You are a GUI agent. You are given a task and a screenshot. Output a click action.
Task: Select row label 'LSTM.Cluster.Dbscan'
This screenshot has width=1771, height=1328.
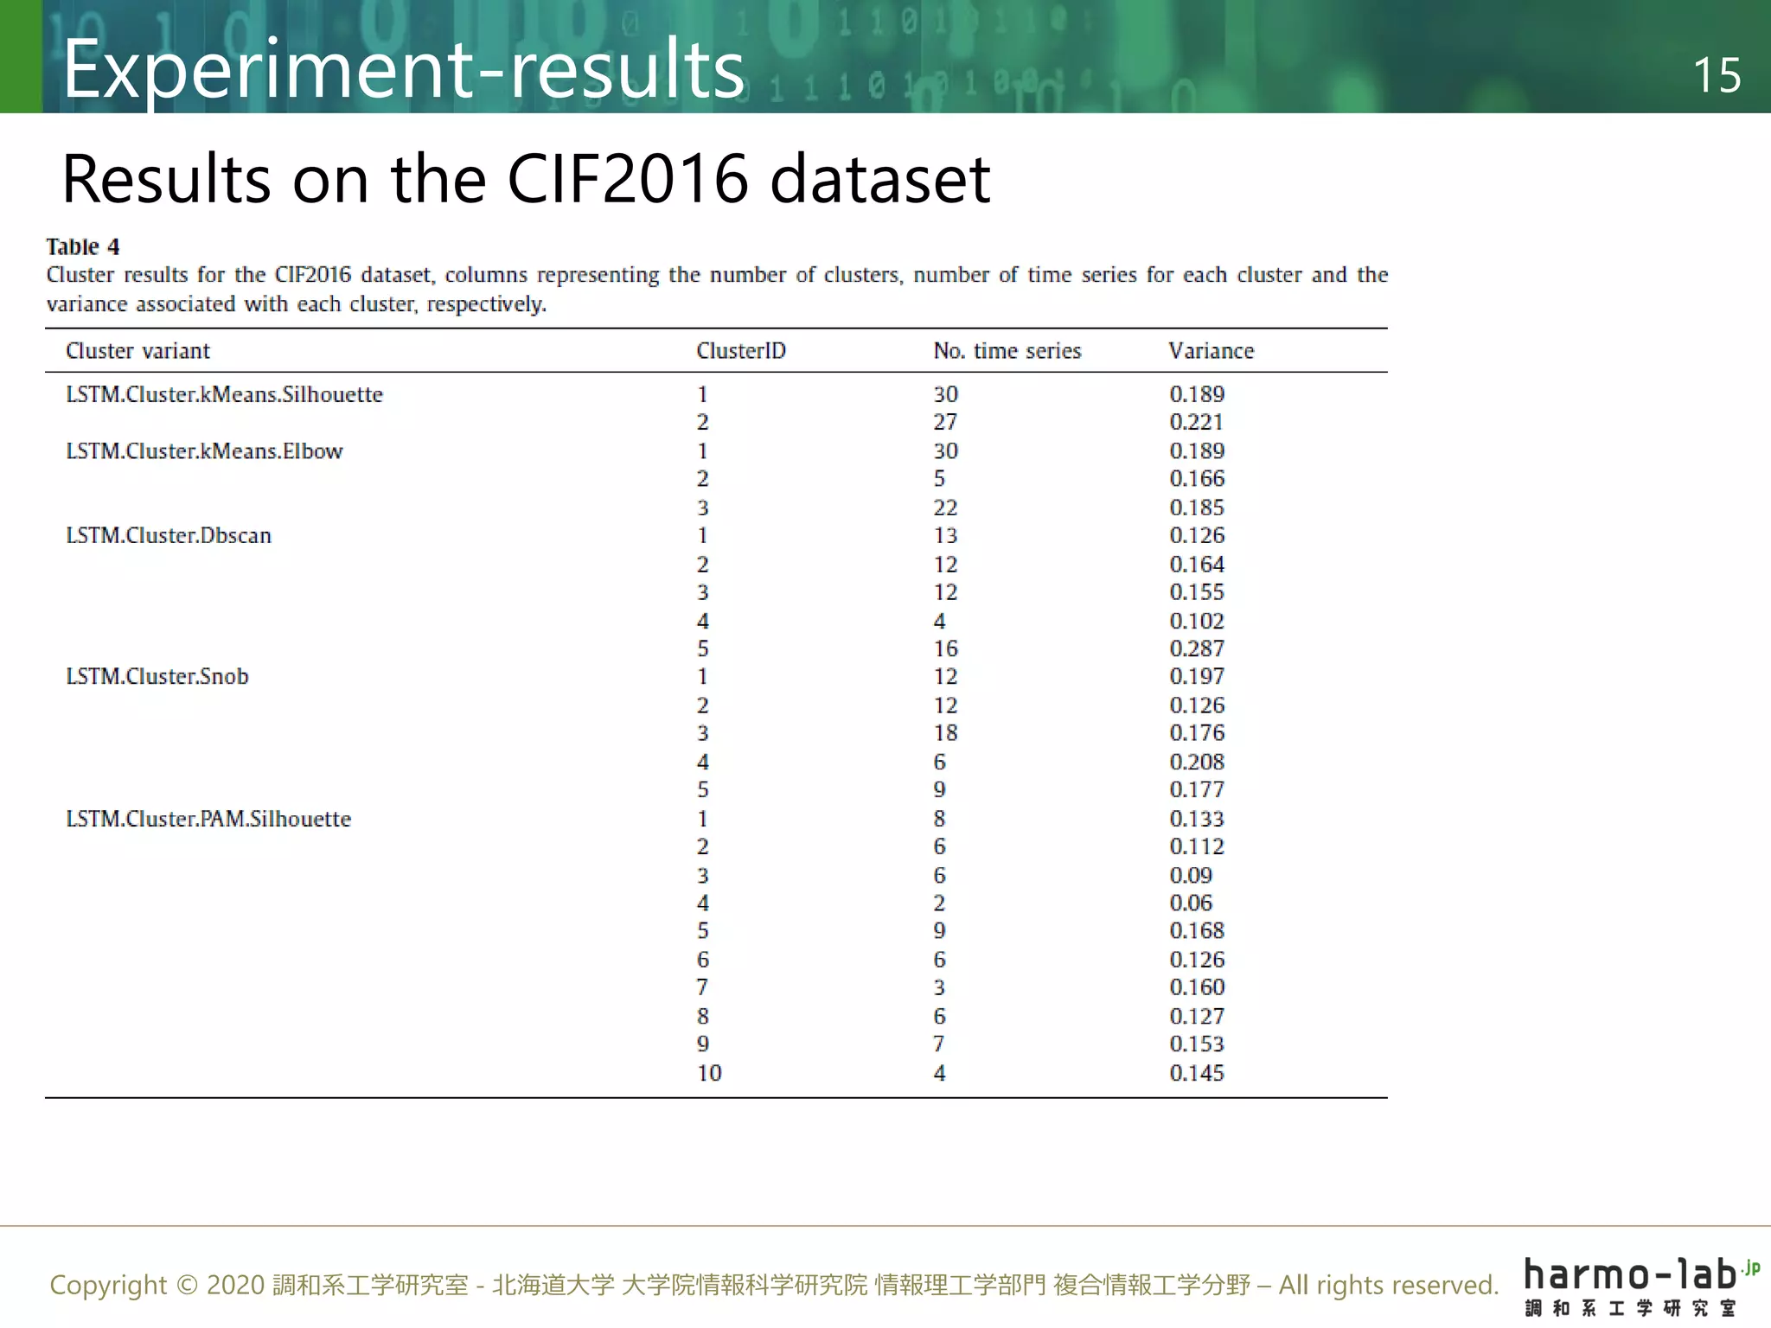[169, 535]
